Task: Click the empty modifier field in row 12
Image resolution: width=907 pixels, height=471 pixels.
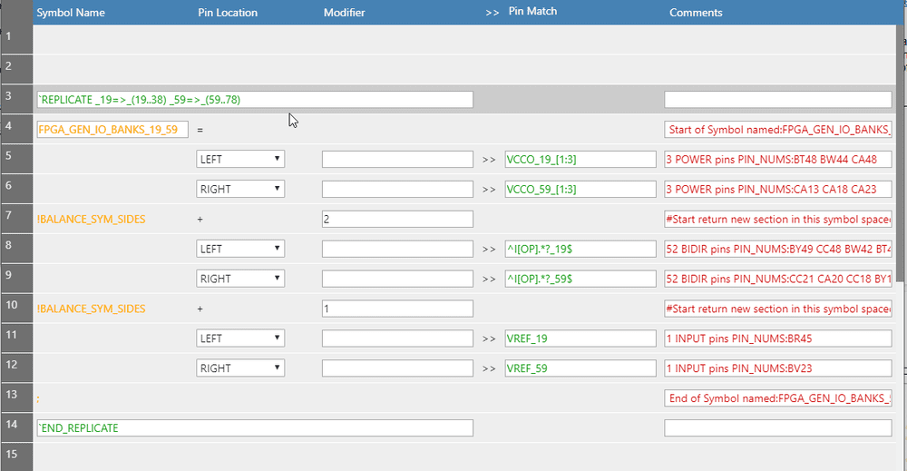Action: coord(397,368)
